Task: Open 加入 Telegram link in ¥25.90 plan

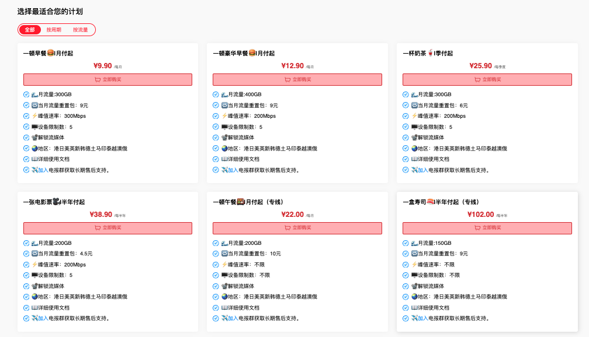Action: (x=423, y=170)
